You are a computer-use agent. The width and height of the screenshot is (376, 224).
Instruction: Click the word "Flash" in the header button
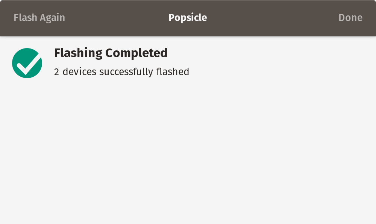(x=25, y=18)
